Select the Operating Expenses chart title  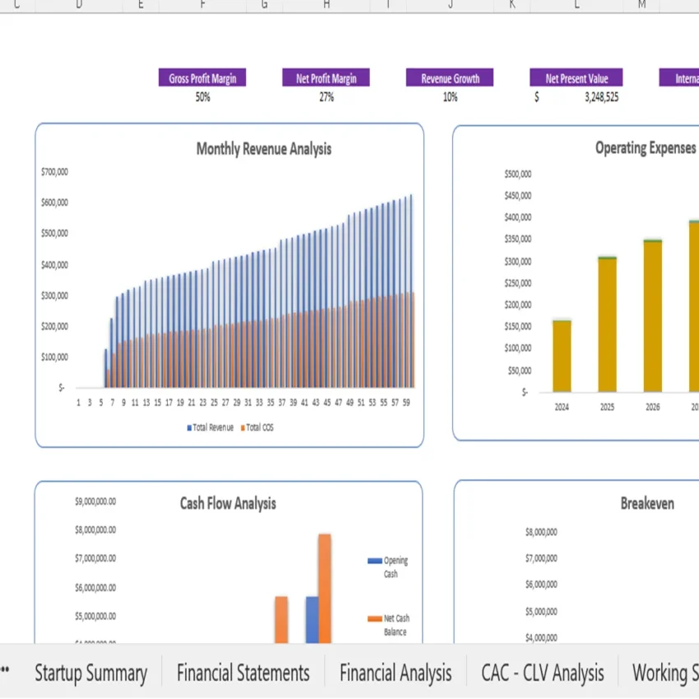[x=645, y=148]
